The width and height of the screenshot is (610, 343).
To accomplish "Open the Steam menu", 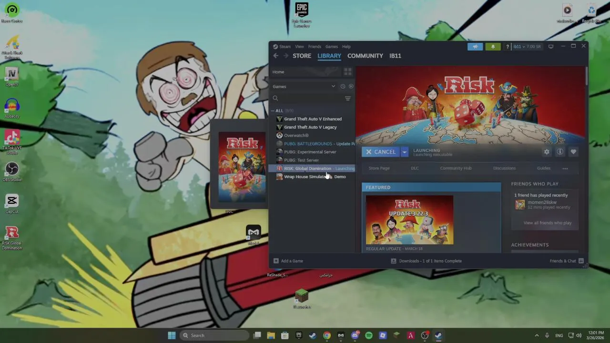I will click(x=285, y=47).
